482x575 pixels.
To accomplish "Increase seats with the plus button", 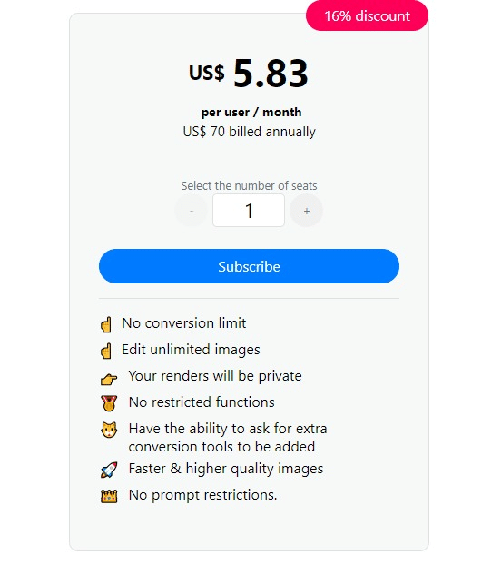I will [307, 211].
